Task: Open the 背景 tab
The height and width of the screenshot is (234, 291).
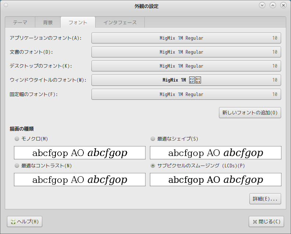Action: click(x=48, y=22)
